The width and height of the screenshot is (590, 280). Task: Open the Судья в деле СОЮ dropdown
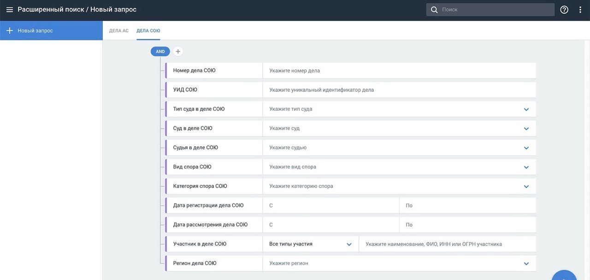[x=526, y=148]
